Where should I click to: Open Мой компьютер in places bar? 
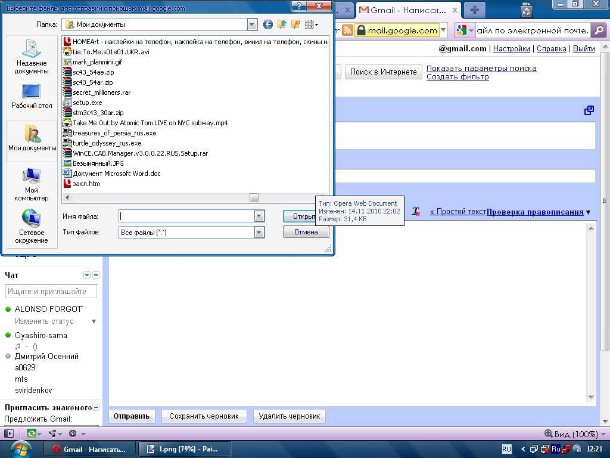pyautogui.click(x=32, y=185)
